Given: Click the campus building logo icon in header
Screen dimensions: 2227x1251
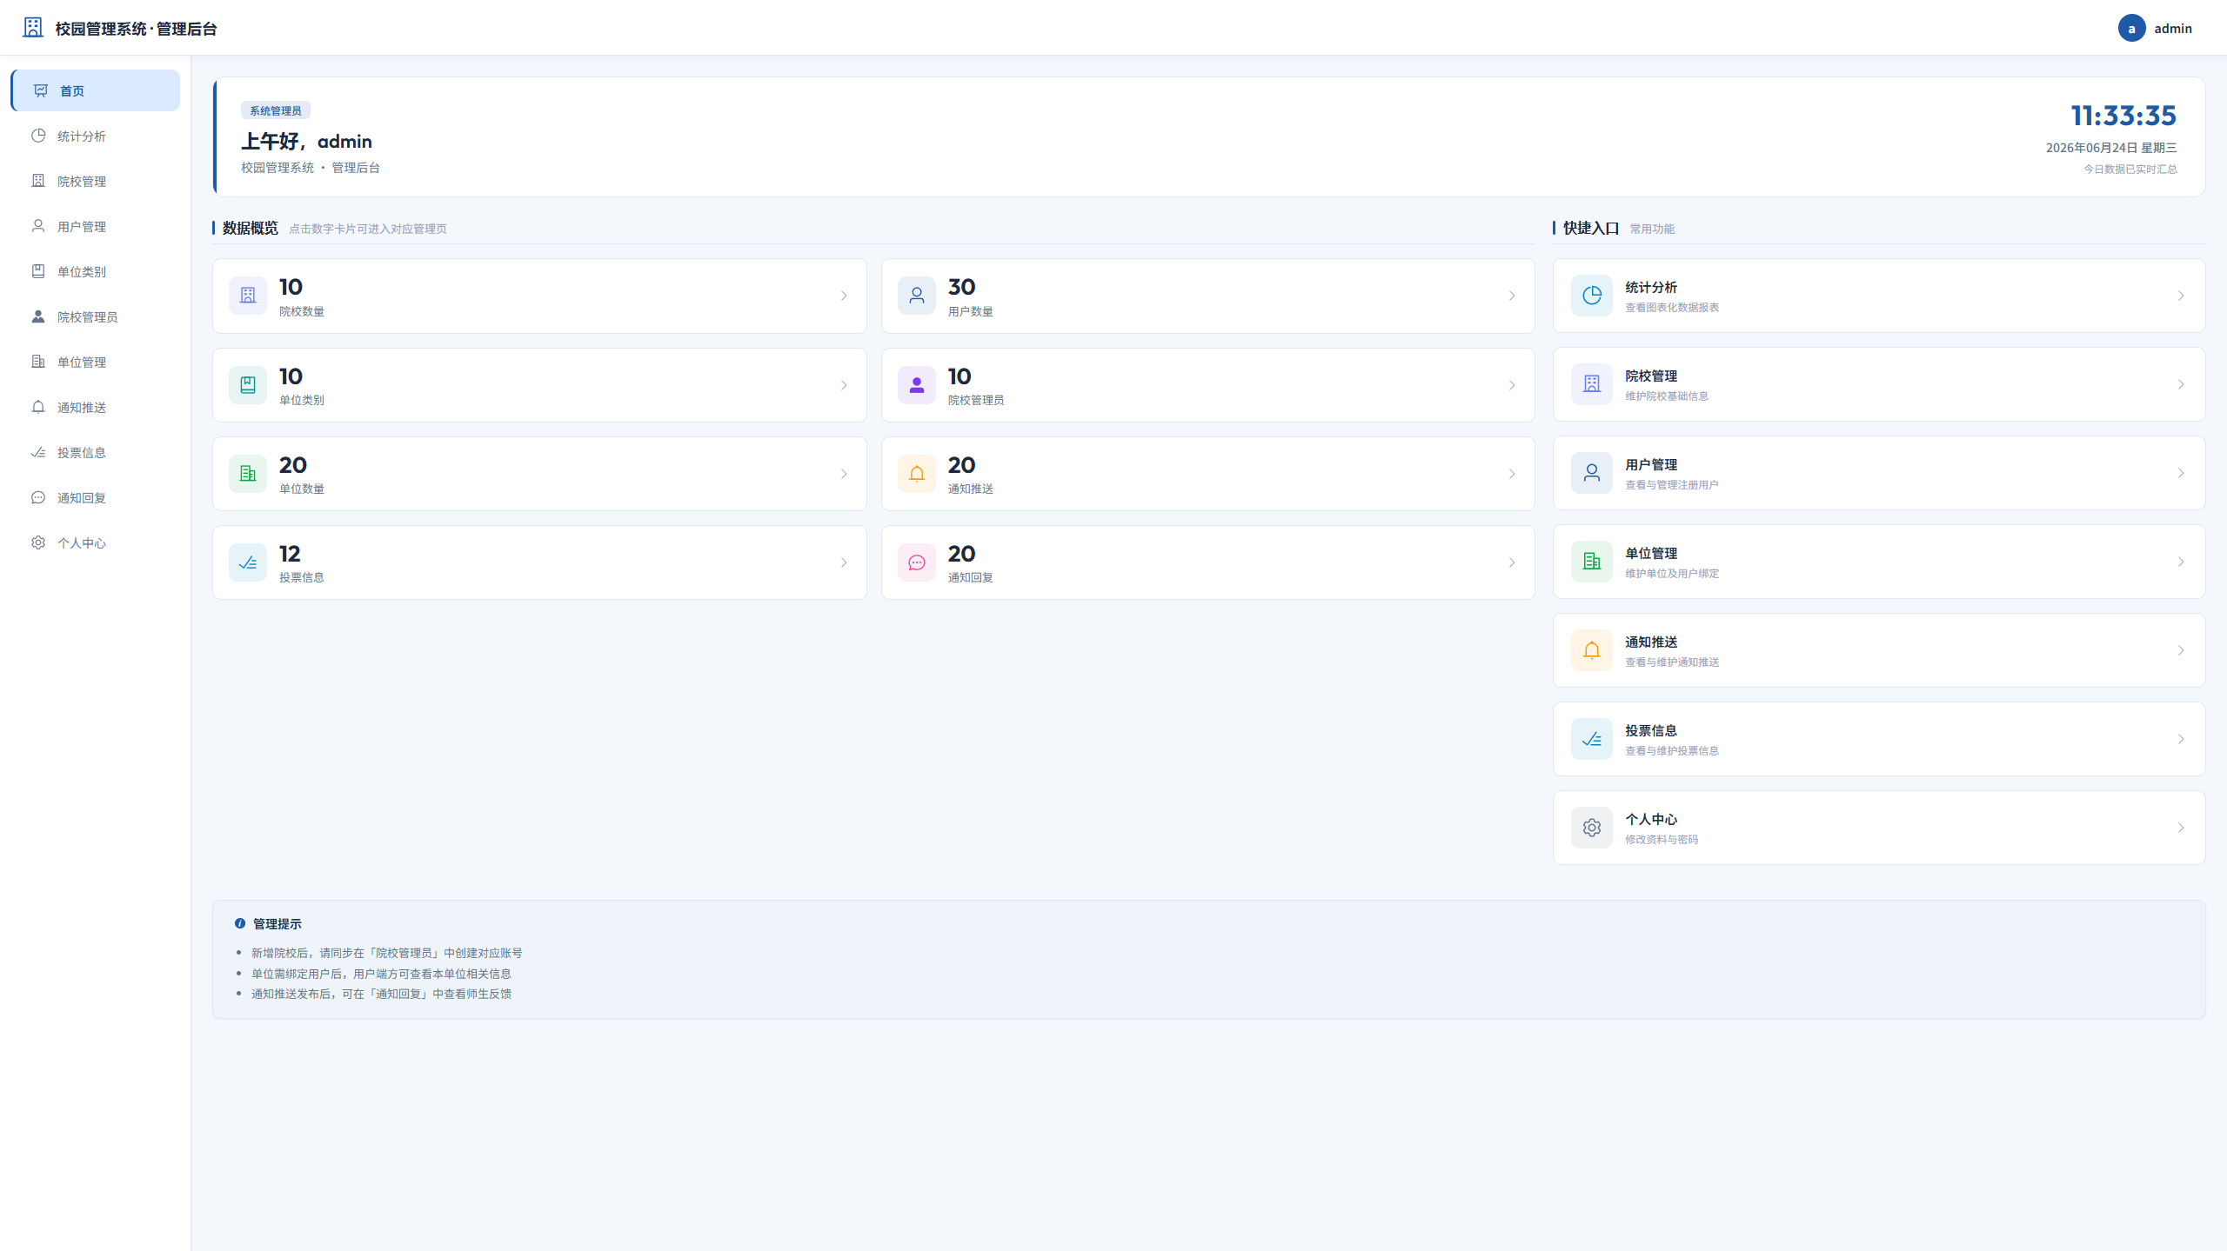Looking at the screenshot, I should point(33,28).
